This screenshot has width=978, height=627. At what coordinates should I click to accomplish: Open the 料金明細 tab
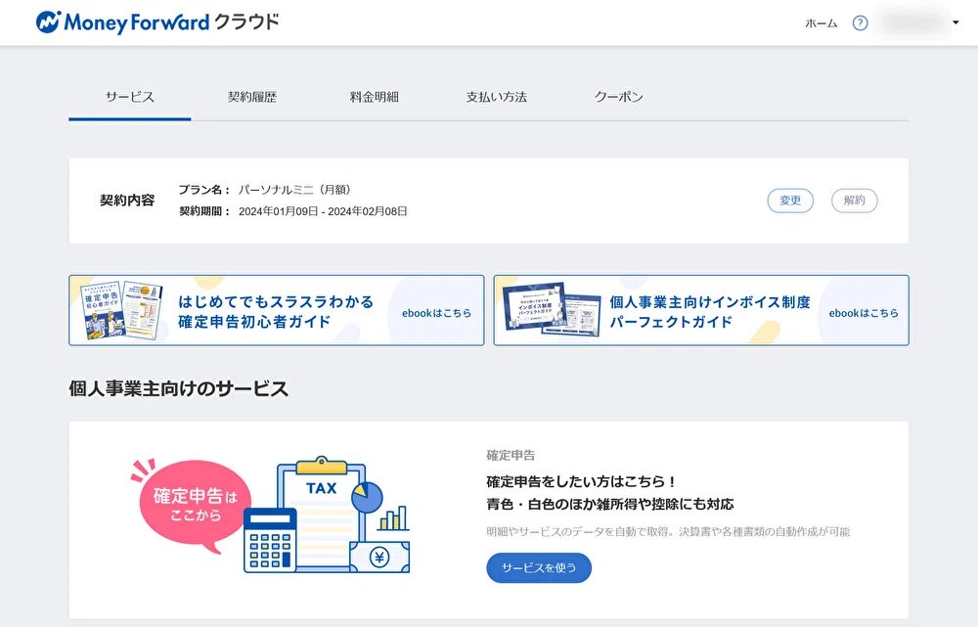click(375, 97)
